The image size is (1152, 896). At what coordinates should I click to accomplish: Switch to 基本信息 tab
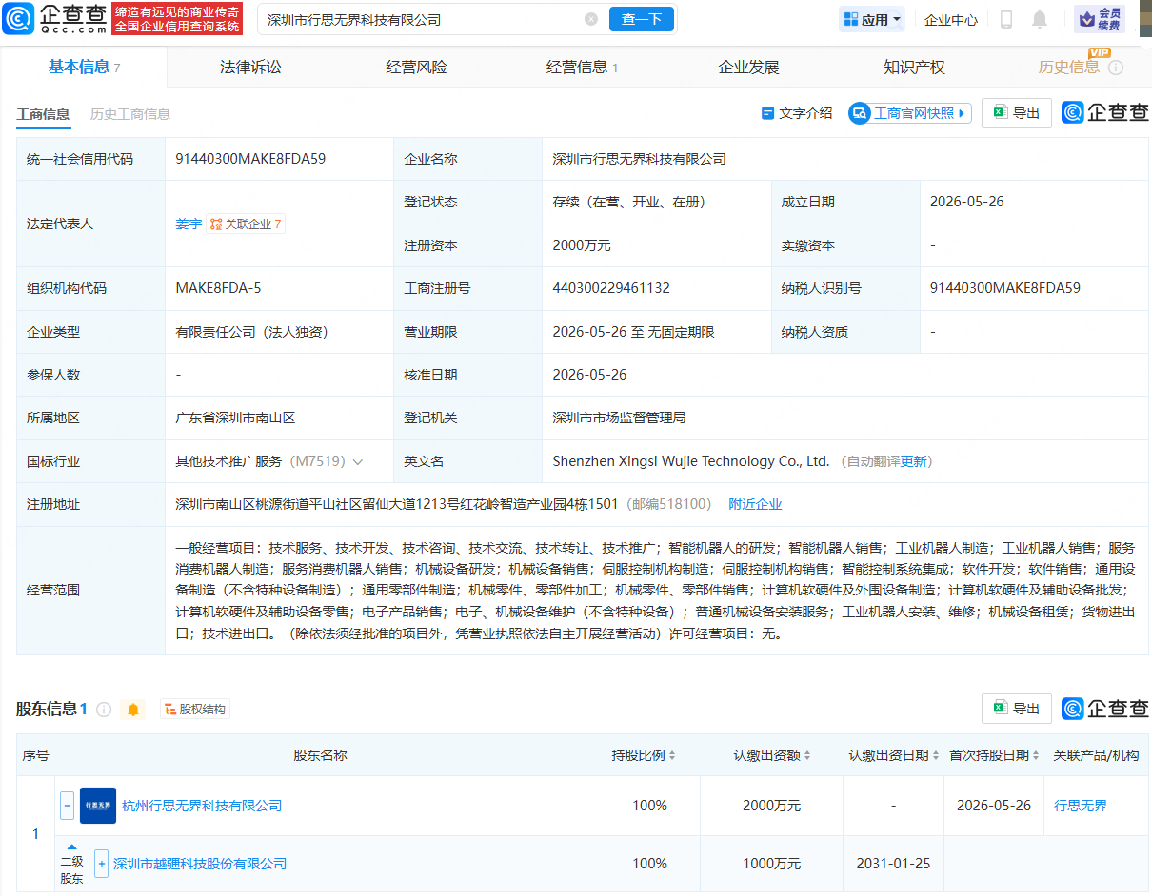(x=84, y=67)
